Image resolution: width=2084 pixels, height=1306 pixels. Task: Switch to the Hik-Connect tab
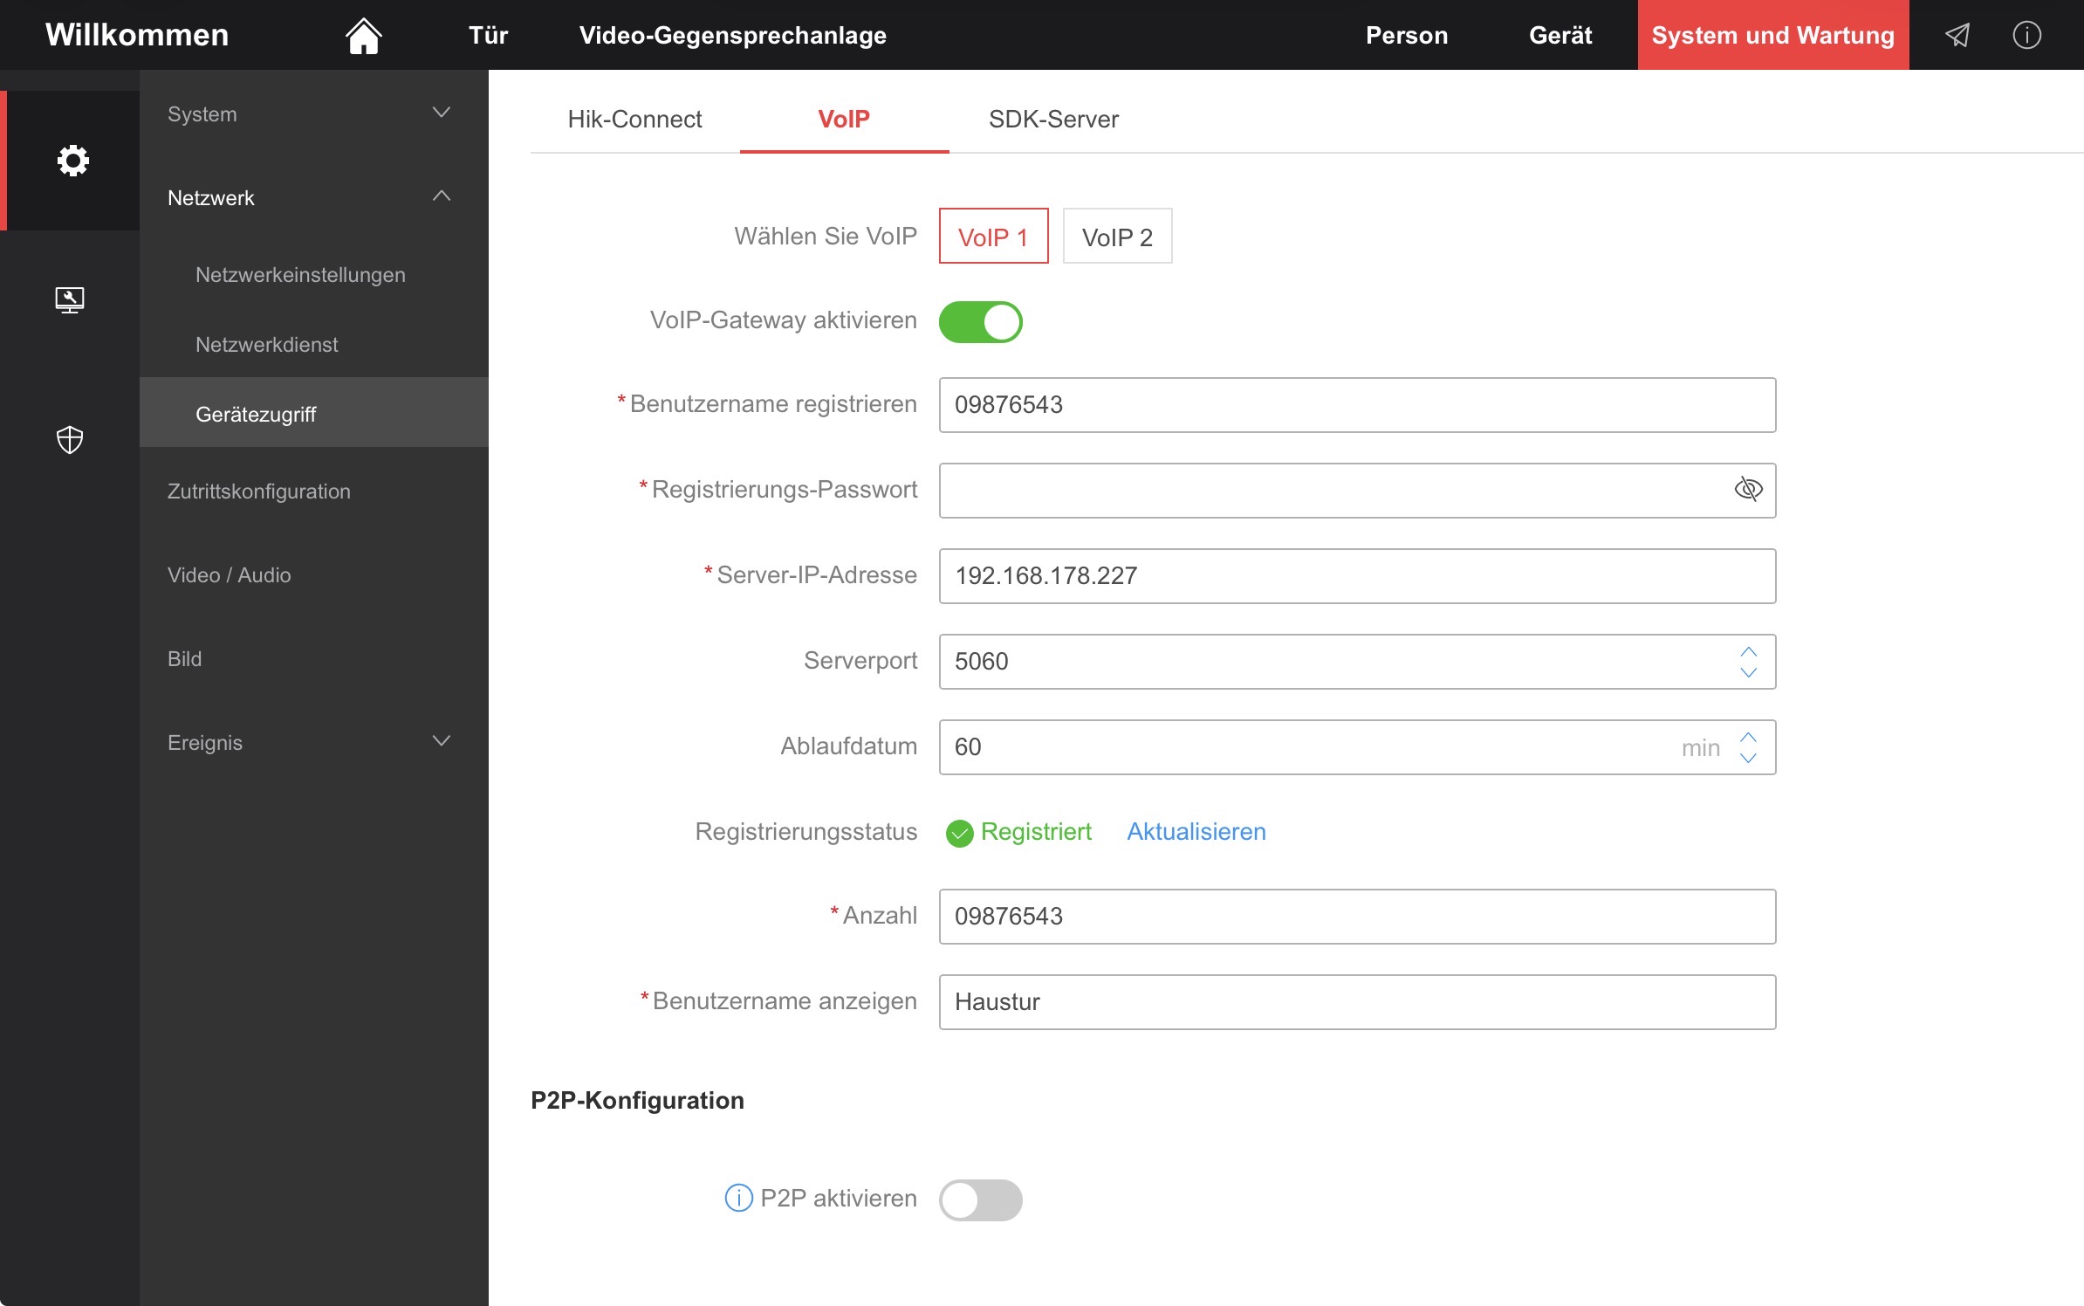pyautogui.click(x=634, y=119)
